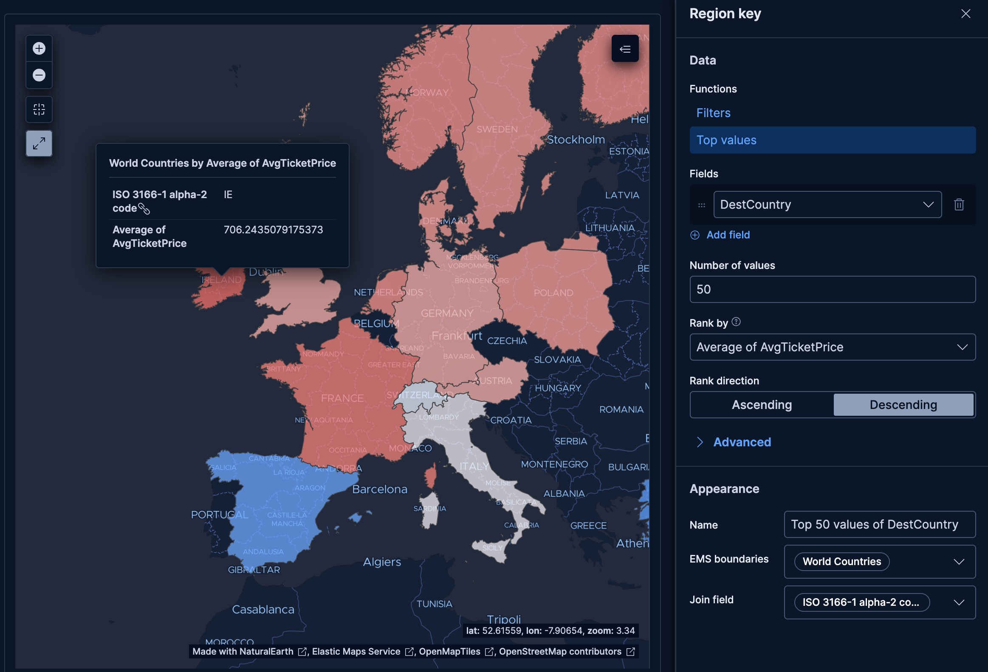Delete the DestCountry field with trash icon
988x672 pixels.
(x=959, y=204)
